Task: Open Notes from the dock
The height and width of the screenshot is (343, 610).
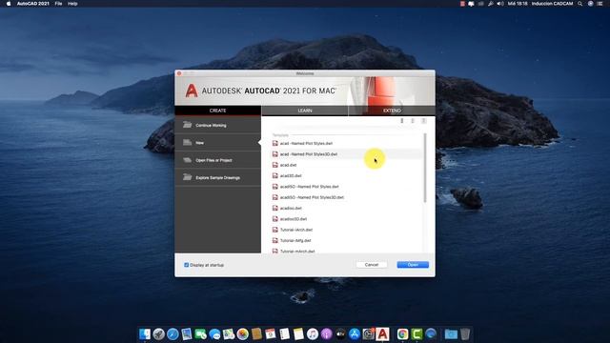Action: tap(298, 333)
